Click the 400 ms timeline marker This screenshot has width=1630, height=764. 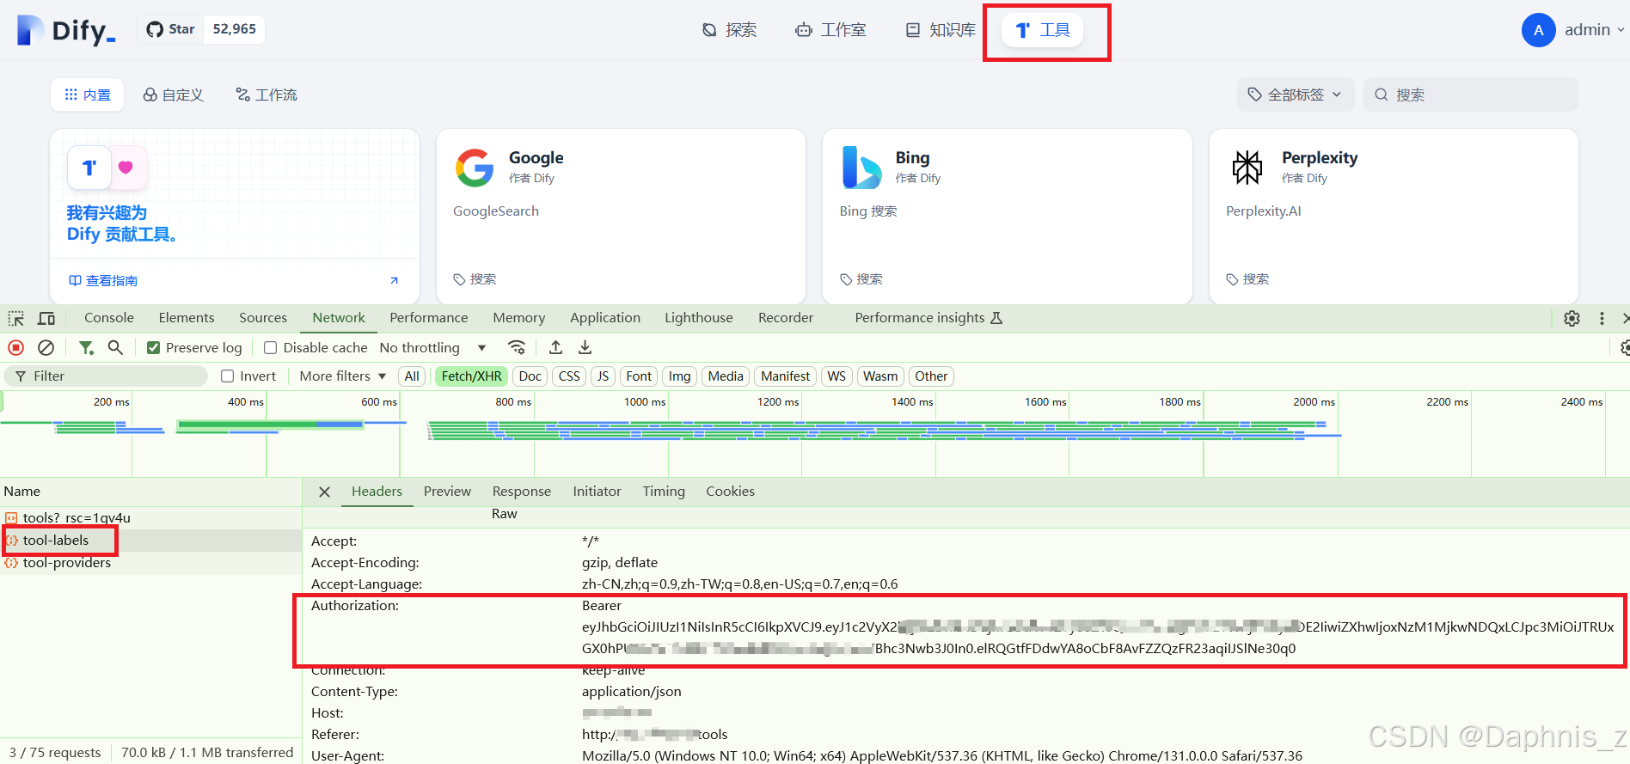(x=246, y=402)
